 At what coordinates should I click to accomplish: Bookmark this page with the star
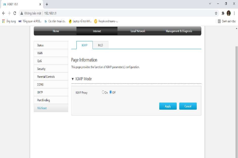(x=216, y=13)
